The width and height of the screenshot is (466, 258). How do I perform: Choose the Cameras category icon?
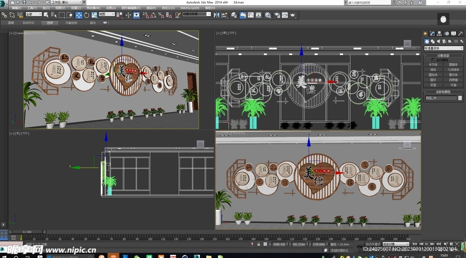point(445,41)
